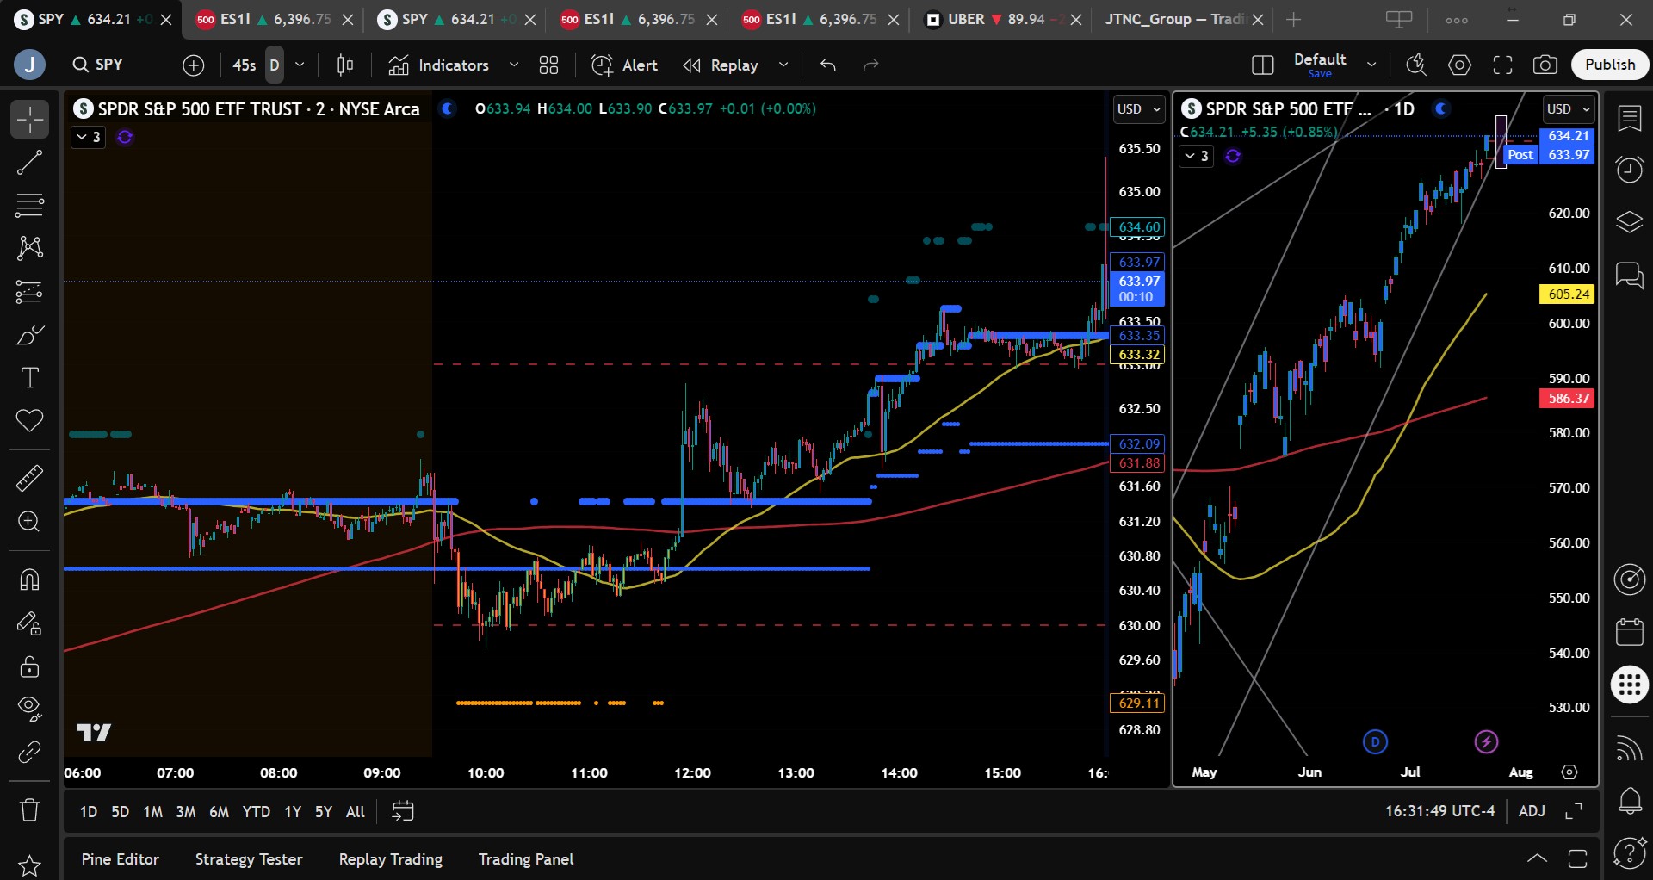Open the watchlist panel icon
This screenshot has width=1653, height=880.
tap(1629, 119)
